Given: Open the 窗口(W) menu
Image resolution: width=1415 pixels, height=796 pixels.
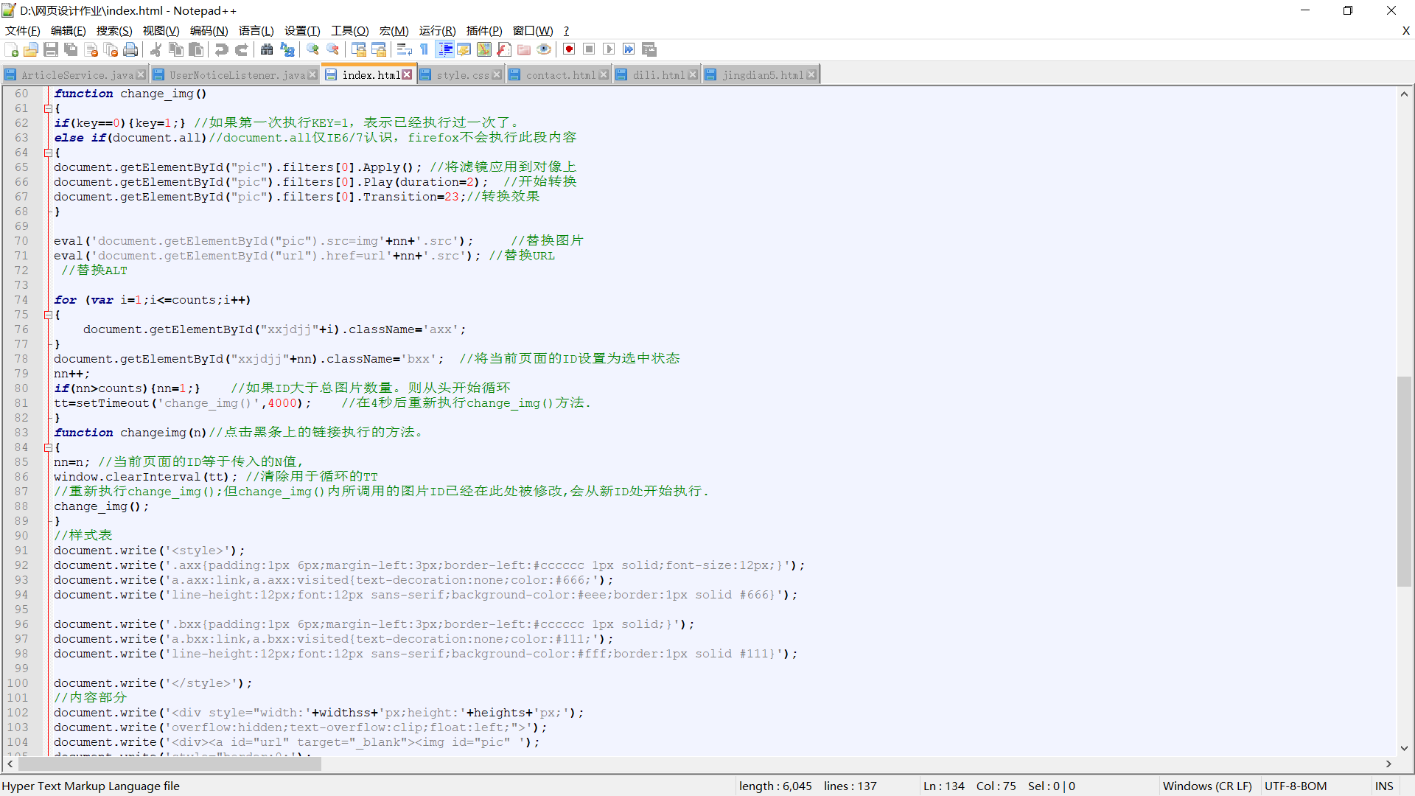Looking at the screenshot, I should tap(533, 31).
